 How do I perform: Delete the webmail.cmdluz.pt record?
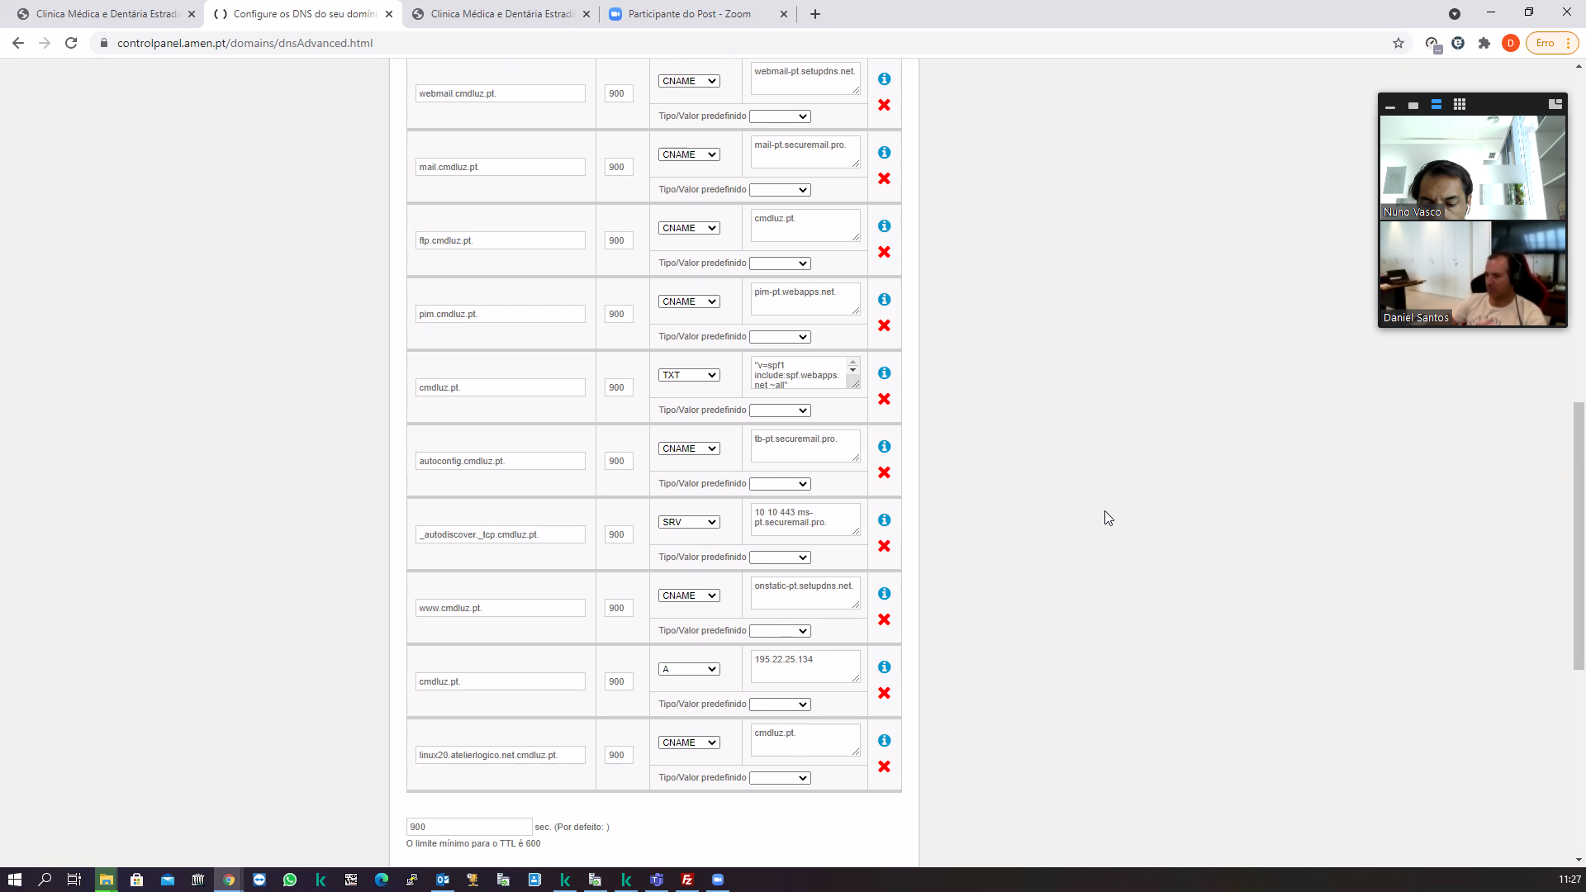coord(884,105)
